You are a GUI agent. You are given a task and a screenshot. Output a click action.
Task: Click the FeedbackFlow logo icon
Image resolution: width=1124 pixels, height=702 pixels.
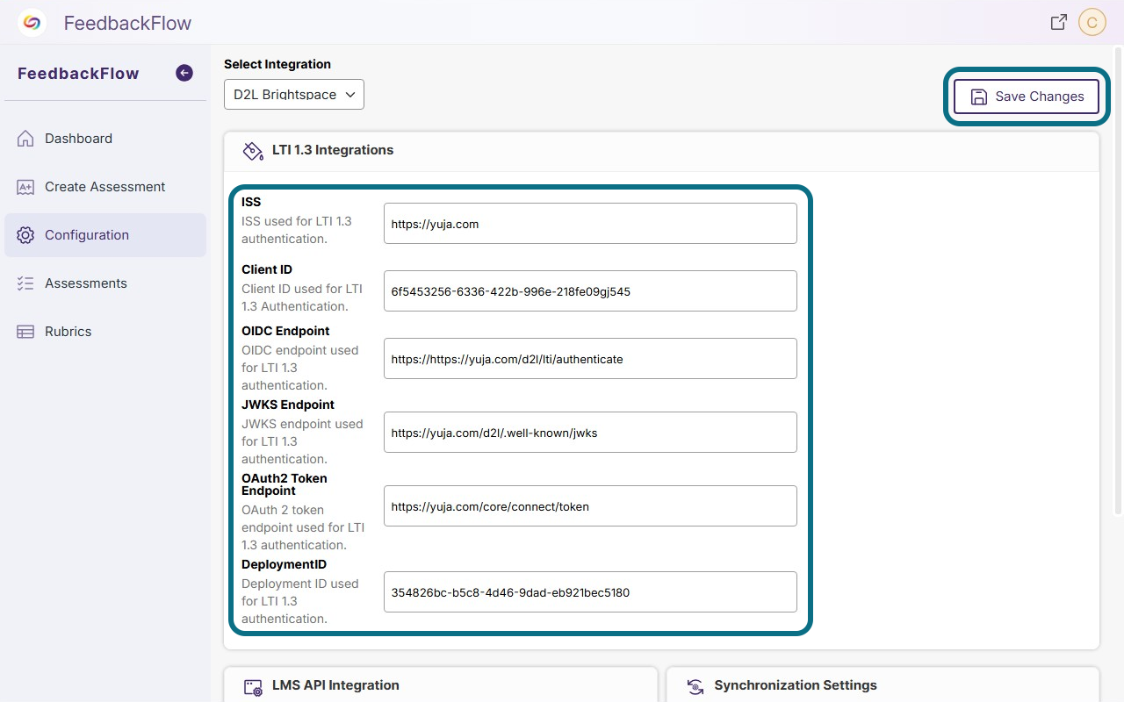pyautogui.click(x=32, y=23)
